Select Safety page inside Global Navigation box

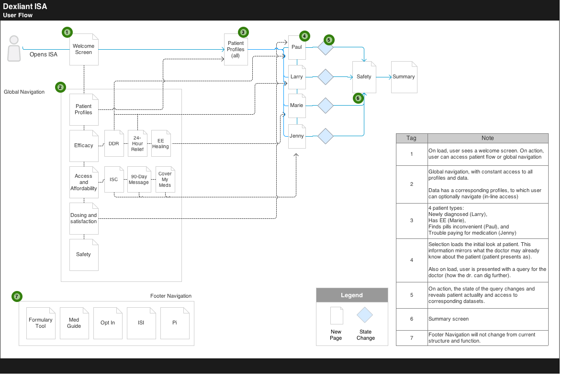pos(84,255)
